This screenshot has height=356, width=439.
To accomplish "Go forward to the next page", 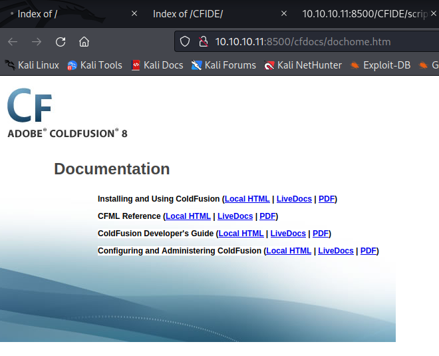I will [37, 42].
